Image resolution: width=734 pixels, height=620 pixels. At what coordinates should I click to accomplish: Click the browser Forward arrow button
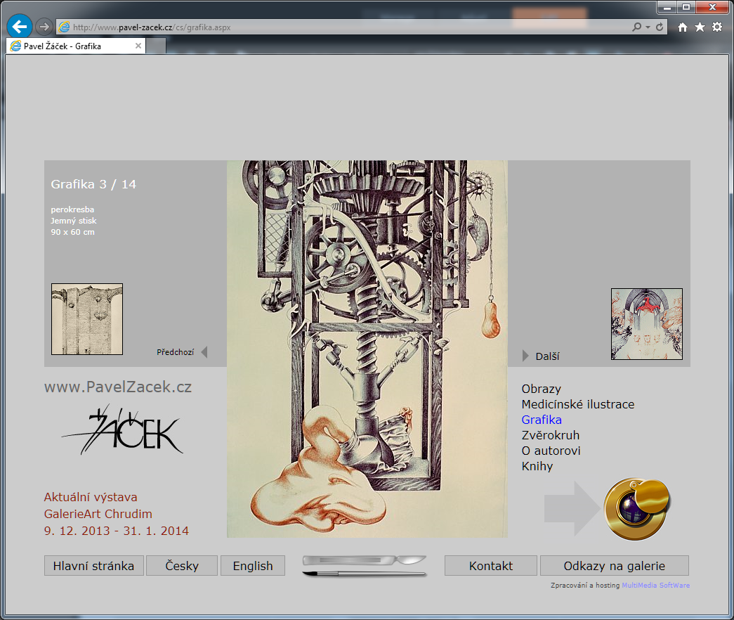pos(44,27)
